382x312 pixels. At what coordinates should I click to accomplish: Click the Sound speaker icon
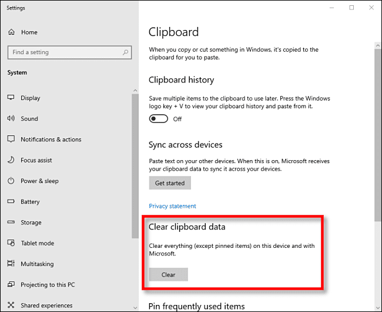pyautogui.click(x=11, y=118)
